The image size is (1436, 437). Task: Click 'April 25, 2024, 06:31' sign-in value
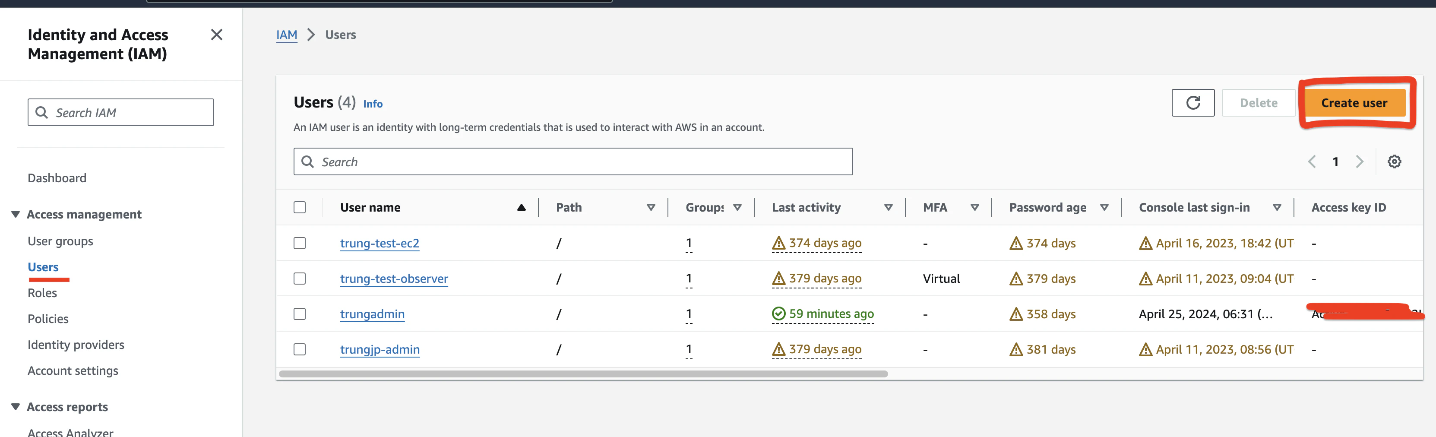[x=1205, y=314]
